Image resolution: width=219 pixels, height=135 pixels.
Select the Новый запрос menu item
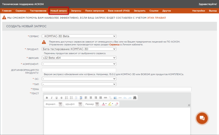59,11
